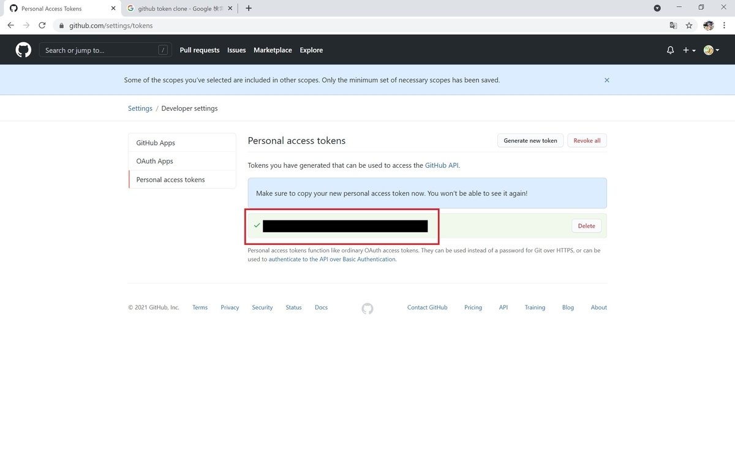Viewport: 735px width, 469px height.
Task: Click the browser forward arrow
Action: [x=26, y=26]
